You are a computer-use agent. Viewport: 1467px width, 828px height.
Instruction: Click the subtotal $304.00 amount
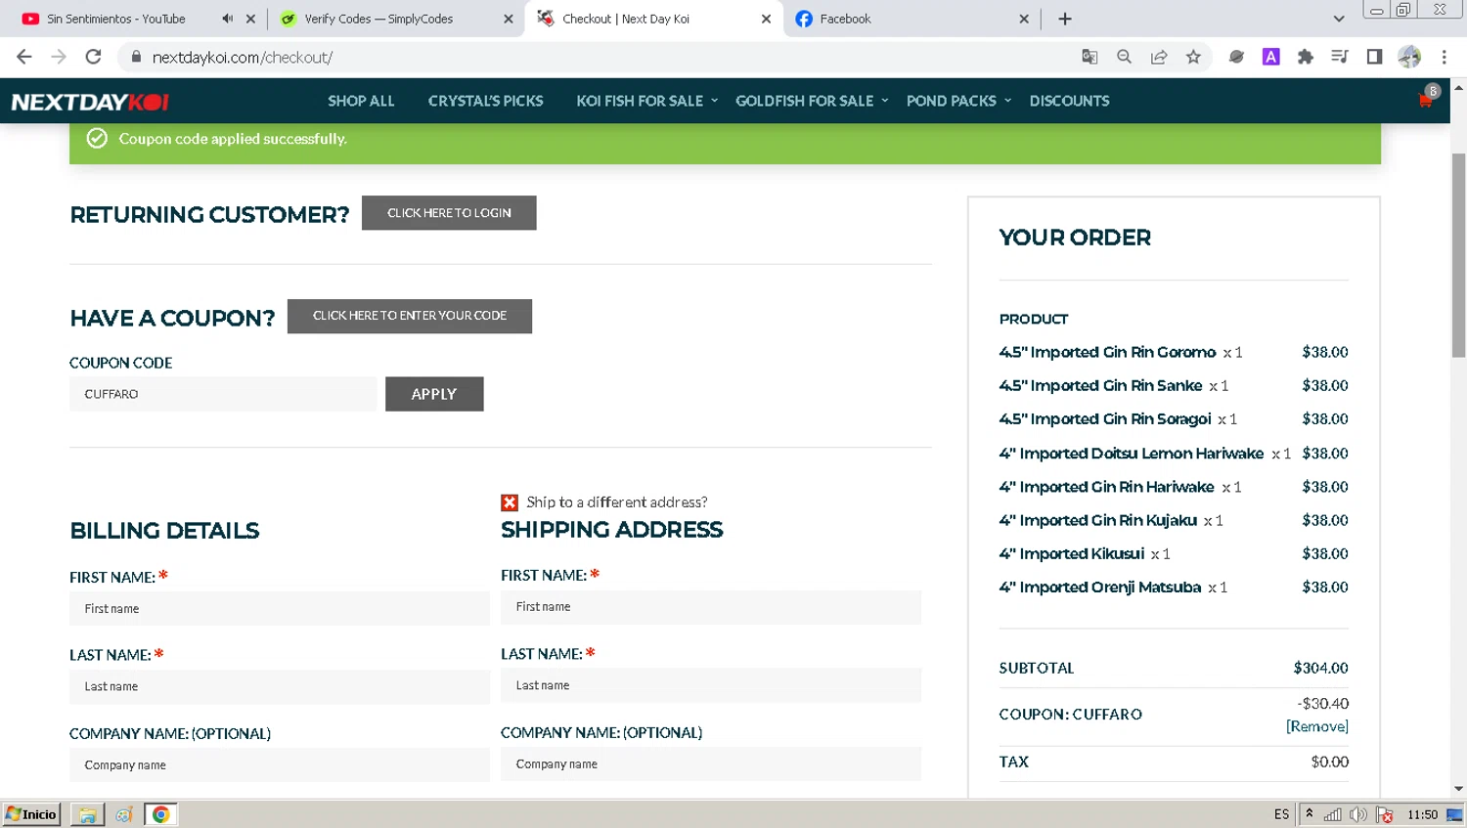click(x=1320, y=668)
